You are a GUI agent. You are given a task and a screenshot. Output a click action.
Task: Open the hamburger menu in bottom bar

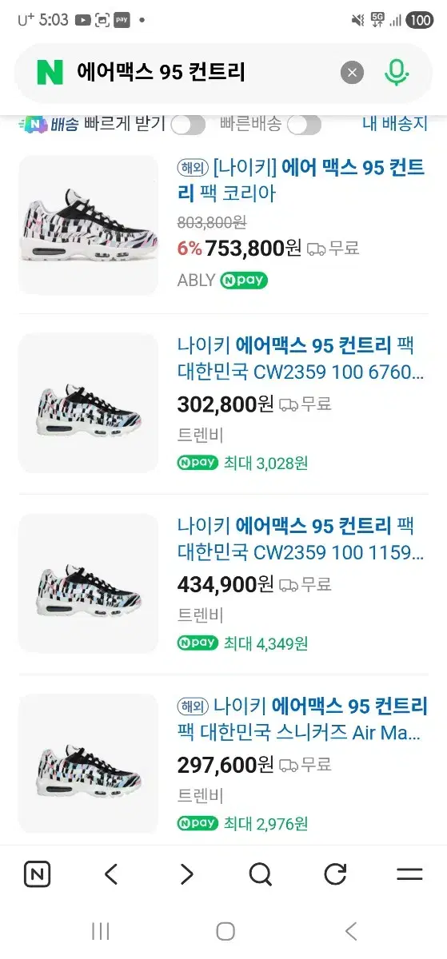409,874
